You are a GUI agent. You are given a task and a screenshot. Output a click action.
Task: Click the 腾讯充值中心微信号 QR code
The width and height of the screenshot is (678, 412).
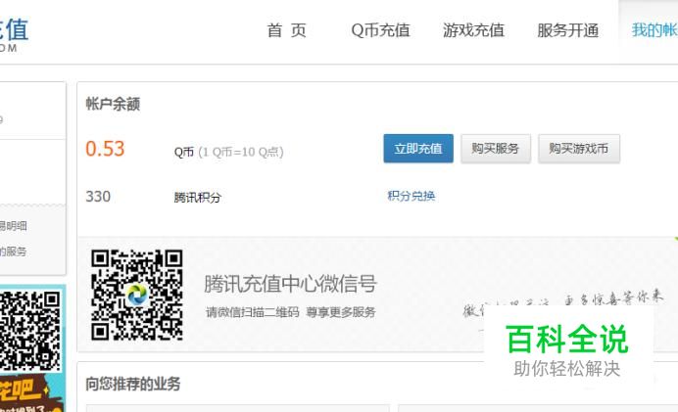click(x=136, y=295)
